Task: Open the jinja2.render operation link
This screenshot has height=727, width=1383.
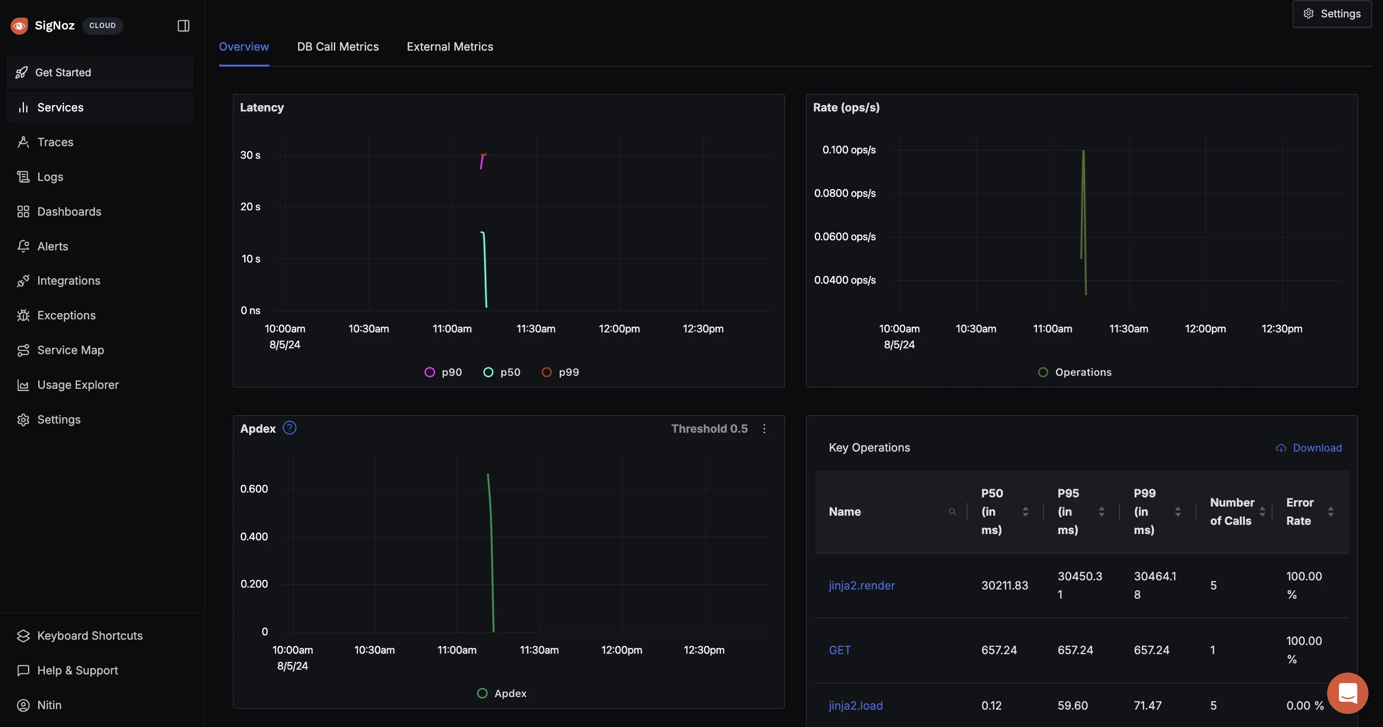Action: 862,585
